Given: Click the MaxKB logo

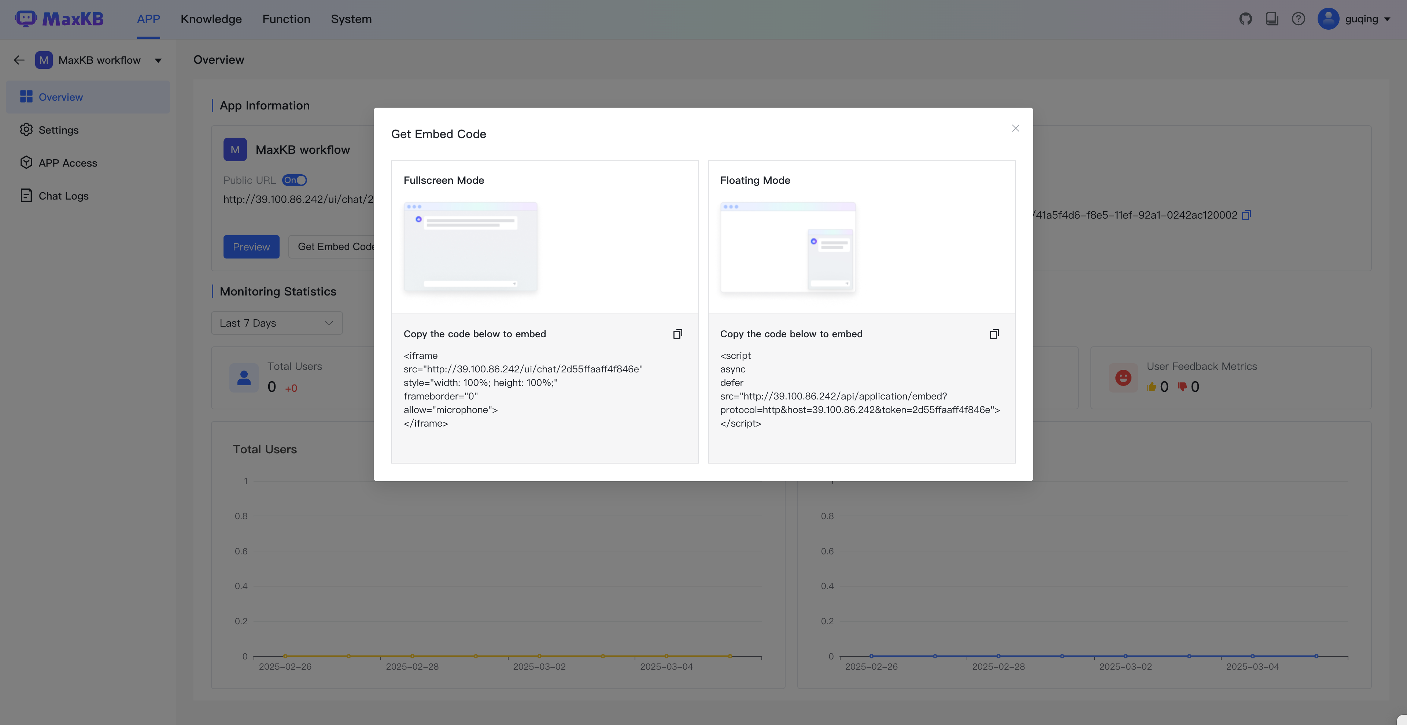Looking at the screenshot, I should [59, 19].
